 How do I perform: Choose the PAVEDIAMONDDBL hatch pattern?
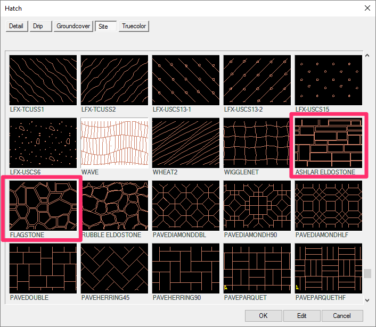186,205
